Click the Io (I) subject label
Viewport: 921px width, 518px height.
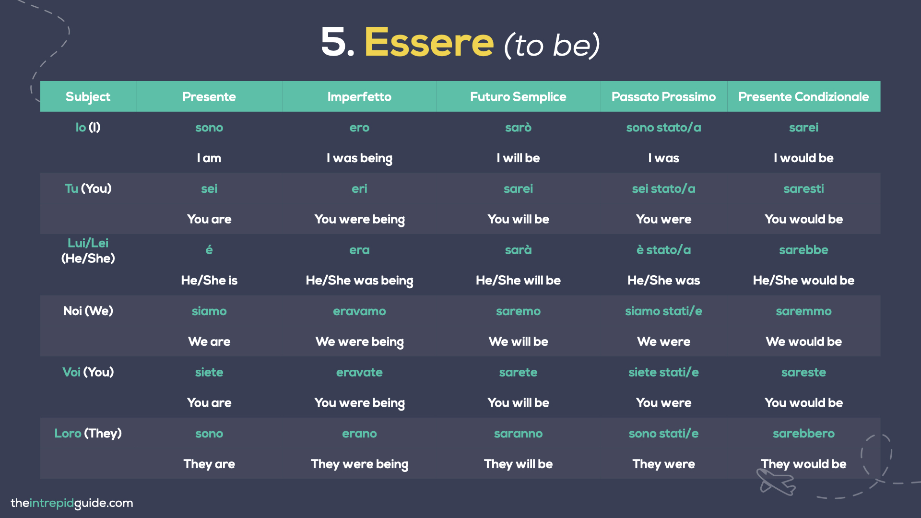88,128
